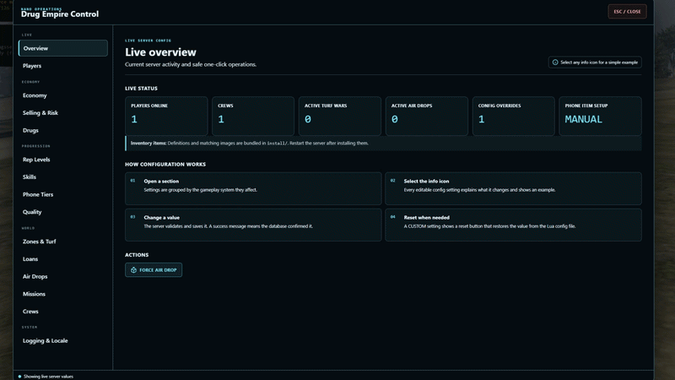
Task: Open the Air Drops section
Action: point(62,276)
